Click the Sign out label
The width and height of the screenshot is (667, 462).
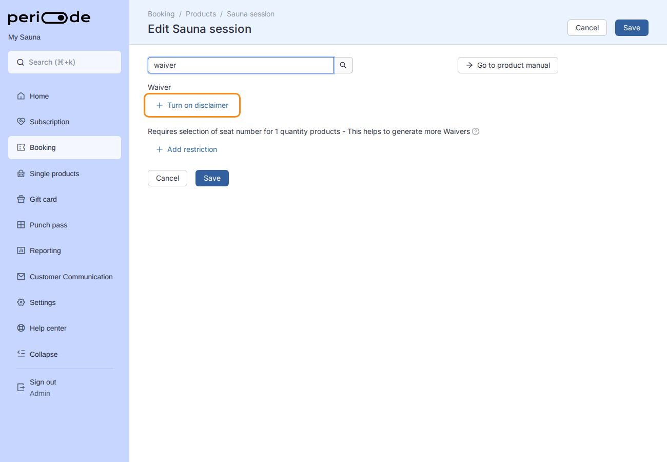point(43,382)
